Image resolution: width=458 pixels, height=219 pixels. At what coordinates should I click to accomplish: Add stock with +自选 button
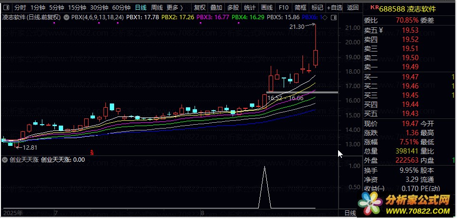335,7
